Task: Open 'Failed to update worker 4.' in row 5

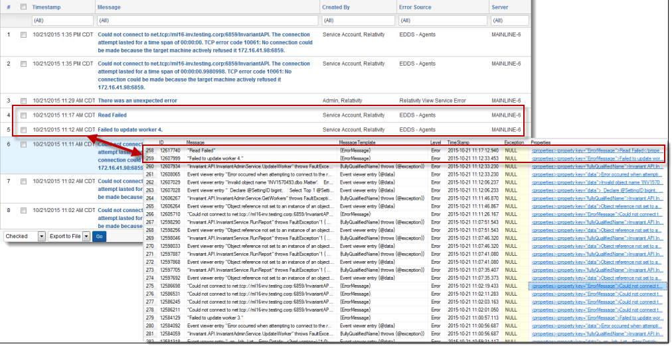Action: click(x=130, y=130)
